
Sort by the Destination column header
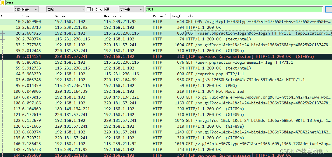pyautogui.click(x=127, y=16)
